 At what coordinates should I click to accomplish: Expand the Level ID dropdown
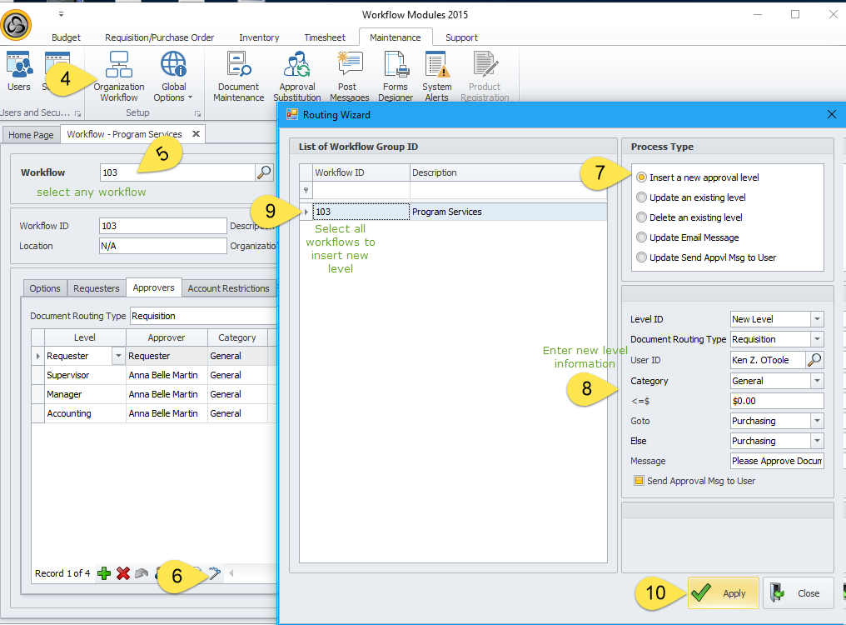[817, 319]
